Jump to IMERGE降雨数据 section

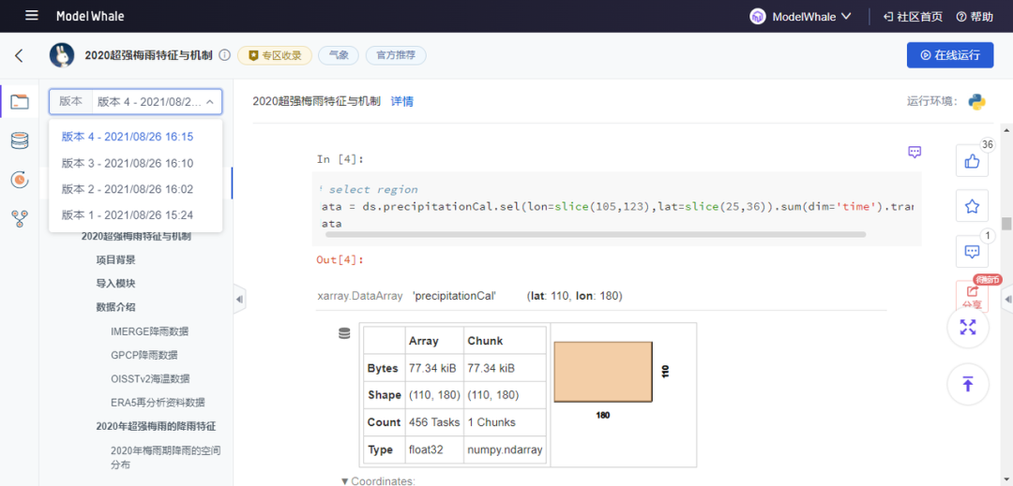tap(150, 331)
